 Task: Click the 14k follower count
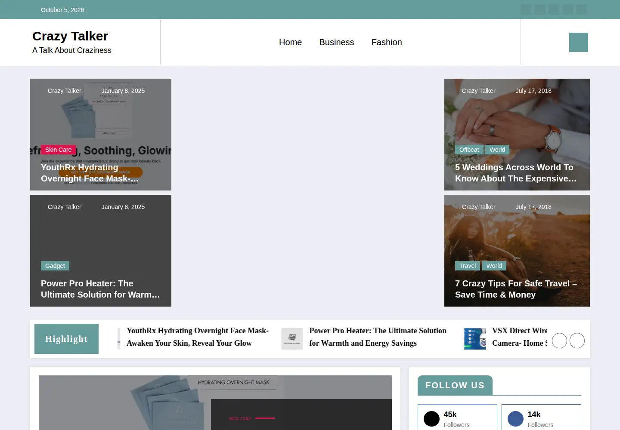pyautogui.click(x=534, y=415)
